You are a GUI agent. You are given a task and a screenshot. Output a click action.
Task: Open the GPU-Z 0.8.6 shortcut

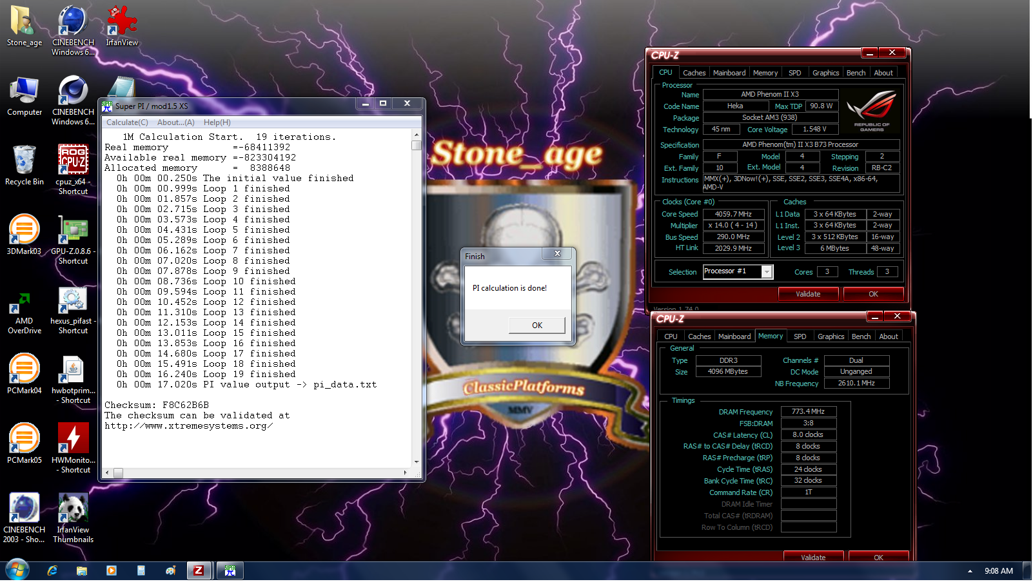click(x=73, y=239)
